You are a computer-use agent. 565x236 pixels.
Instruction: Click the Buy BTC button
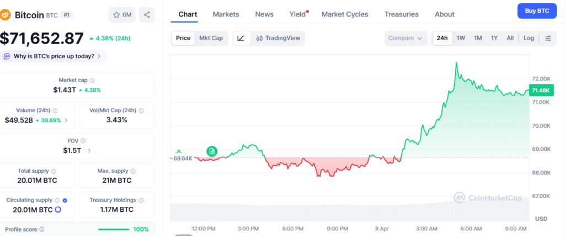(537, 11)
